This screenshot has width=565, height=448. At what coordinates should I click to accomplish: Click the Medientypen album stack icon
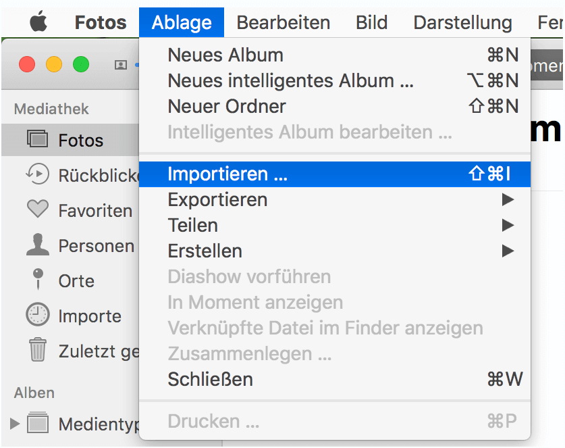(38, 424)
